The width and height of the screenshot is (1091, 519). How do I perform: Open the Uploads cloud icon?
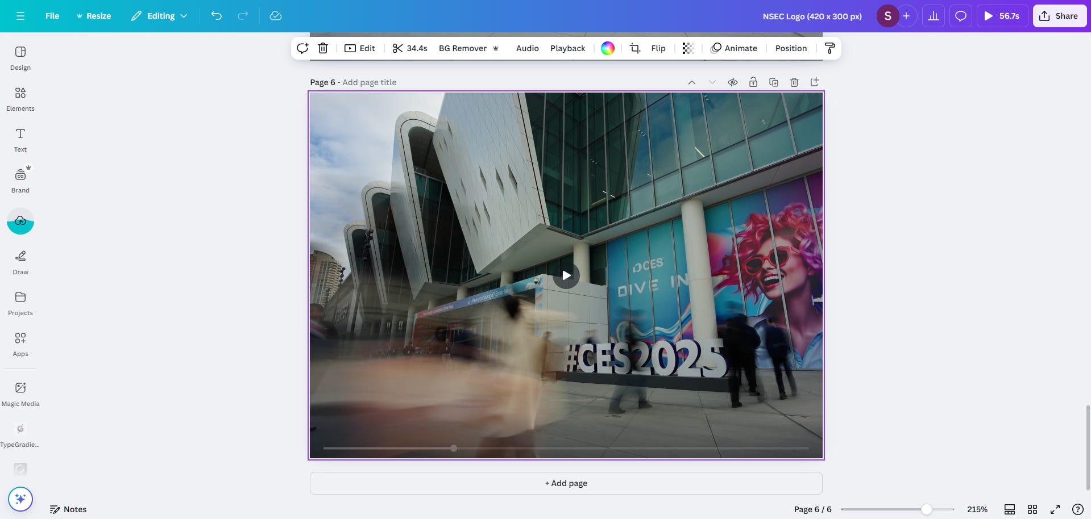pyautogui.click(x=20, y=221)
